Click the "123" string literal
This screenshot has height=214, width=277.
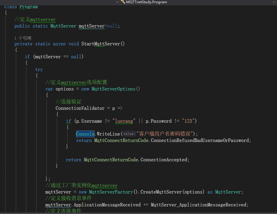point(188,121)
